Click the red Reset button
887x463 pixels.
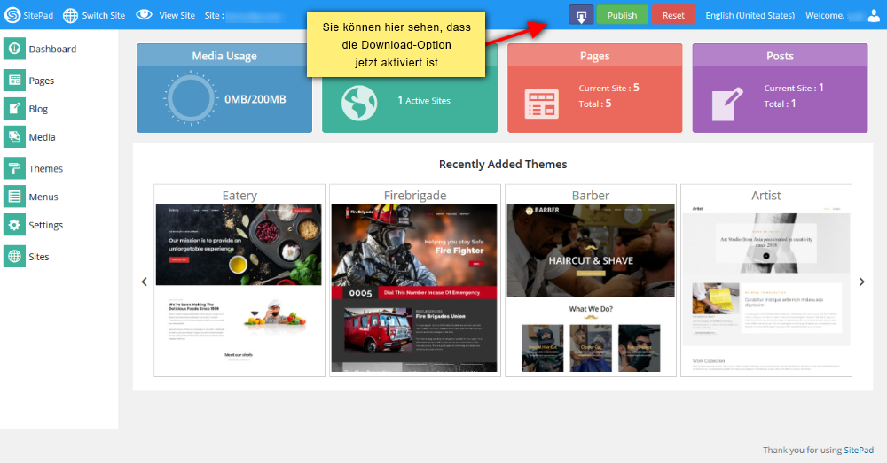point(673,15)
